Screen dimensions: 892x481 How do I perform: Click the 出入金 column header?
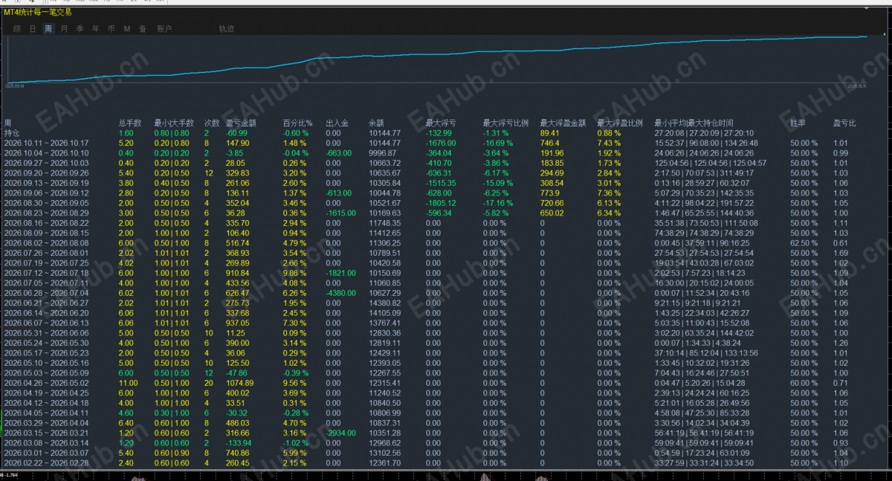pyautogui.click(x=337, y=123)
